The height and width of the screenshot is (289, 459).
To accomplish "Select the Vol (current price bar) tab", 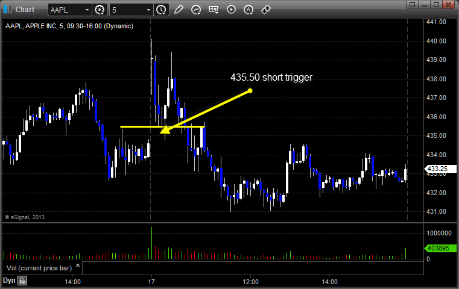I will coord(39,268).
